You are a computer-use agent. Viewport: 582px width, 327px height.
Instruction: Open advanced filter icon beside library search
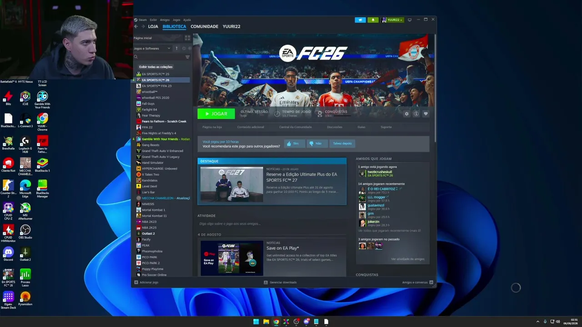point(187,57)
